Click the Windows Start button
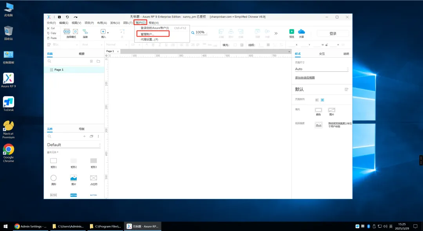 click(5, 226)
